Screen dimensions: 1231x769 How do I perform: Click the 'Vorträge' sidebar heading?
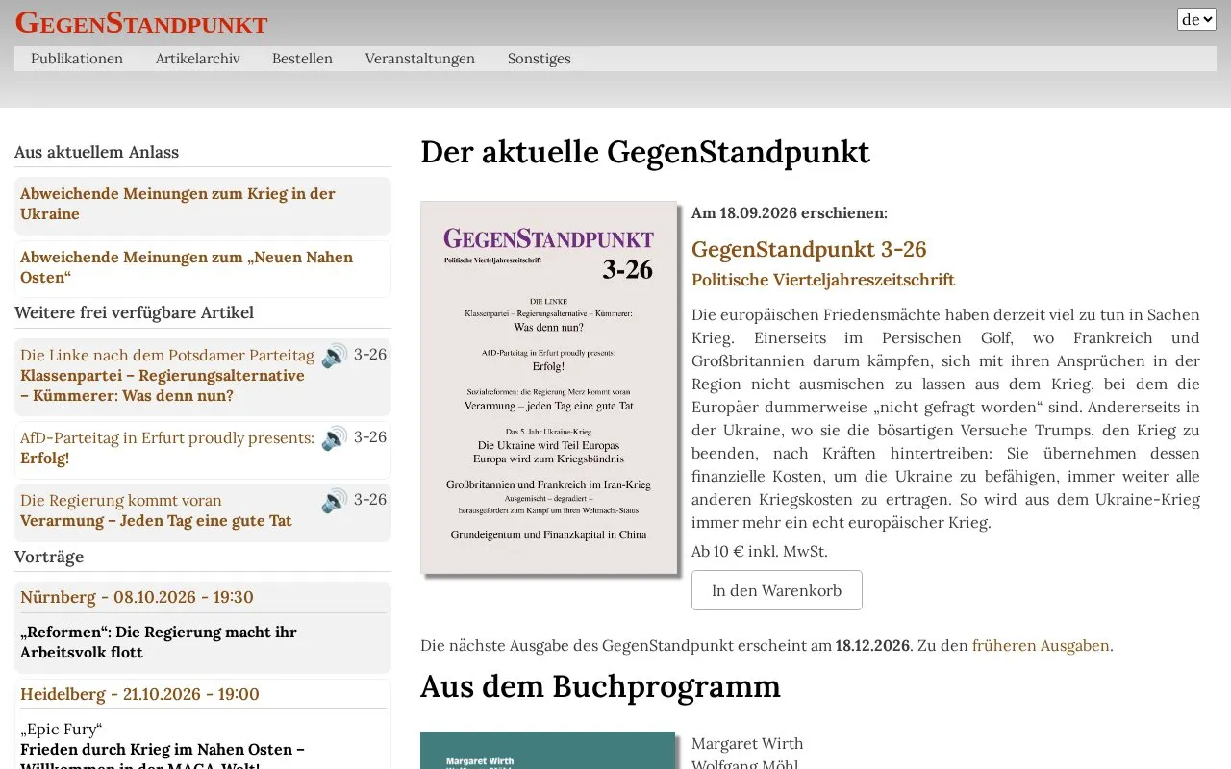click(49, 557)
